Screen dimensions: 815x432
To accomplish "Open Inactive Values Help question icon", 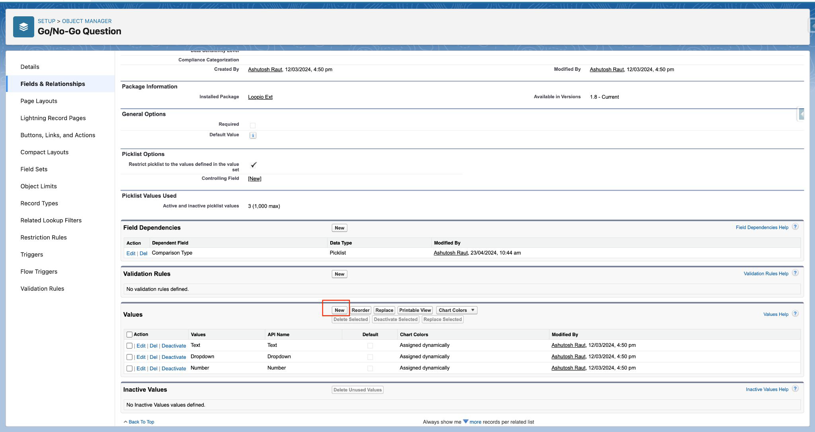I will [795, 389].
